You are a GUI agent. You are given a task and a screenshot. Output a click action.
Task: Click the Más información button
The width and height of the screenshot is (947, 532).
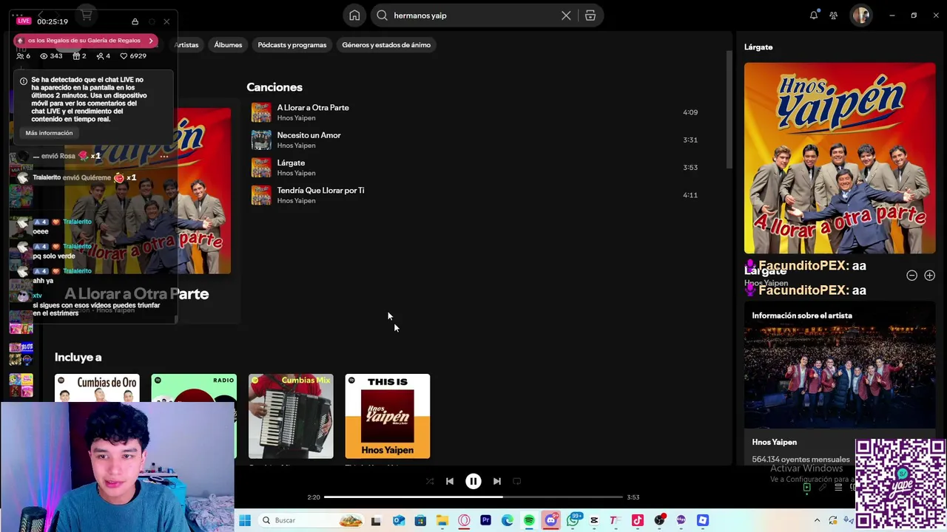(x=49, y=133)
